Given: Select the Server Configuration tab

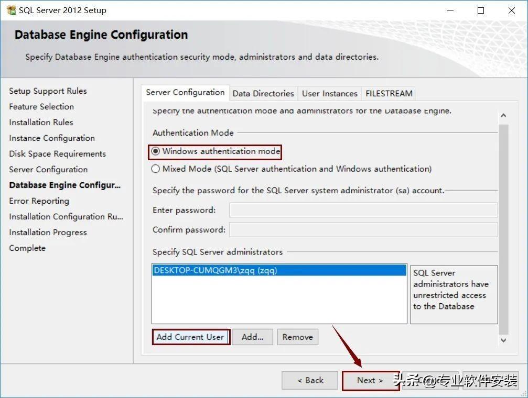Looking at the screenshot, I should [185, 93].
